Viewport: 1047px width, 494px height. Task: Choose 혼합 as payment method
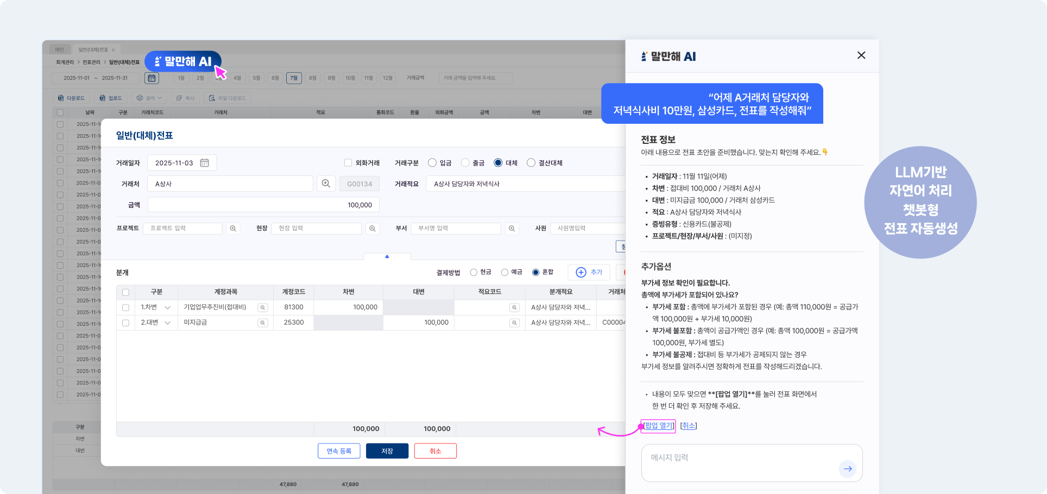(x=535, y=273)
